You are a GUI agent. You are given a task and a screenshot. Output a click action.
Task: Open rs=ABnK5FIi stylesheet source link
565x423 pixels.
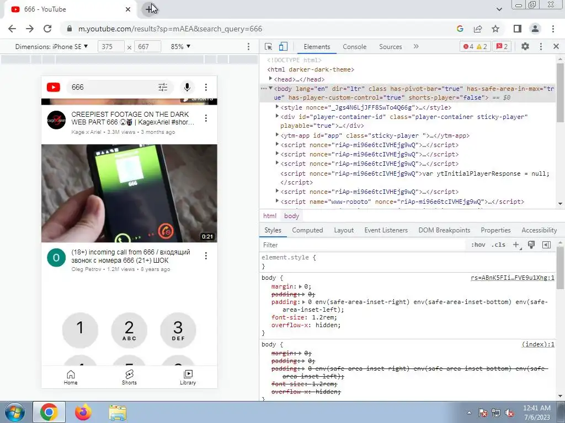click(x=513, y=278)
